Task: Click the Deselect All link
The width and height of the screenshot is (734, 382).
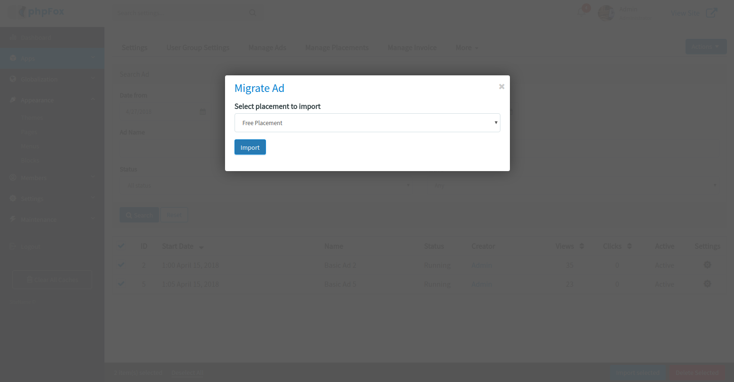Action: pyautogui.click(x=187, y=373)
